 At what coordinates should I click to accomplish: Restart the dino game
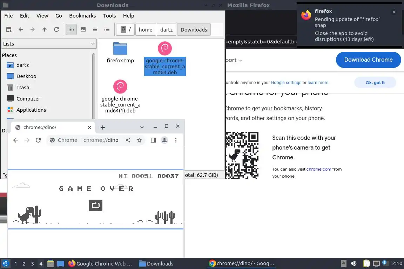tap(96, 205)
